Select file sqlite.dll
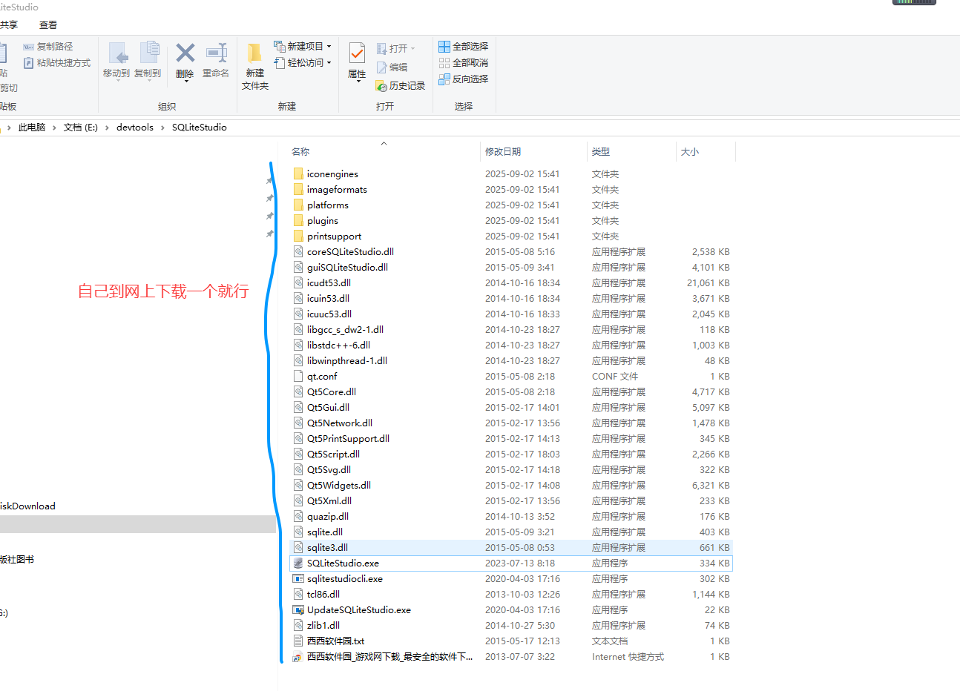960x691 pixels. [x=325, y=532]
